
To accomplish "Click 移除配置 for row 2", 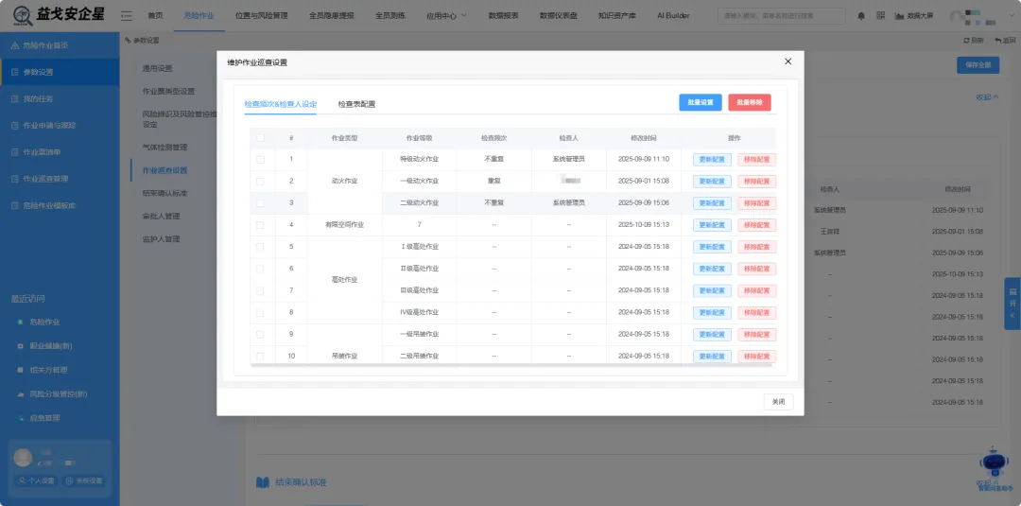I will [x=756, y=181].
